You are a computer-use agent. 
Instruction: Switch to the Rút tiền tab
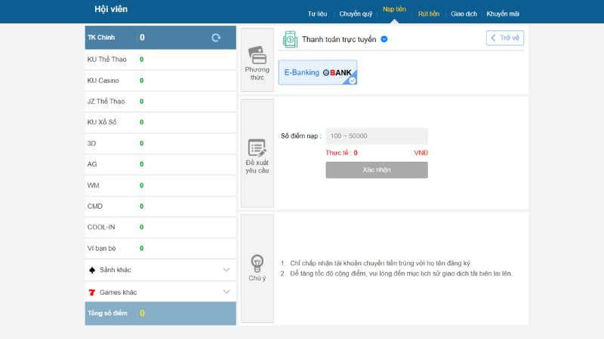(x=429, y=14)
